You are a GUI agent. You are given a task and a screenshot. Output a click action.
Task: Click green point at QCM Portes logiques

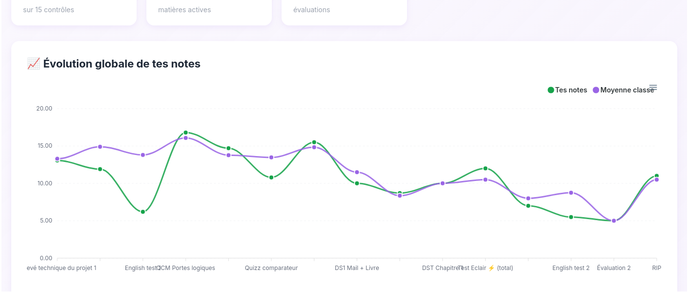click(186, 133)
